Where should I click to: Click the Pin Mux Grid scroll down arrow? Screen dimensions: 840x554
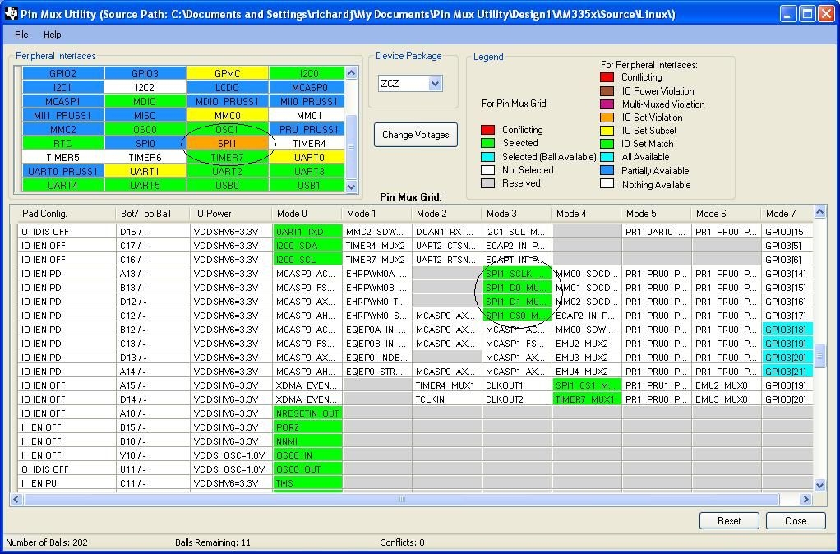click(819, 486)
